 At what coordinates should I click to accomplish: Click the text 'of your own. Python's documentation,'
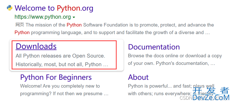coord(168,63)
